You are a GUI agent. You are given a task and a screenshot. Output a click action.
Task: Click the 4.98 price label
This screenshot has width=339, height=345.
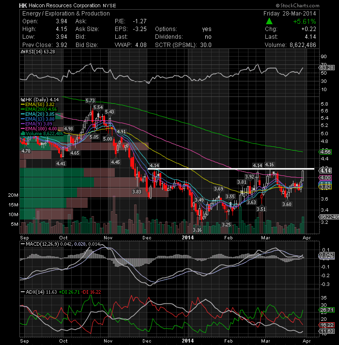pyautogui.click(x=69, y=129)
